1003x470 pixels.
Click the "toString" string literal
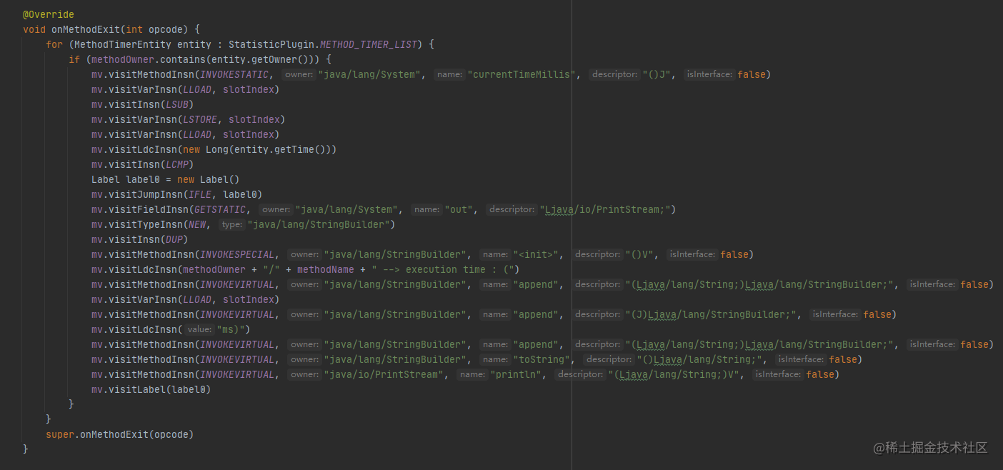point(542,359)
